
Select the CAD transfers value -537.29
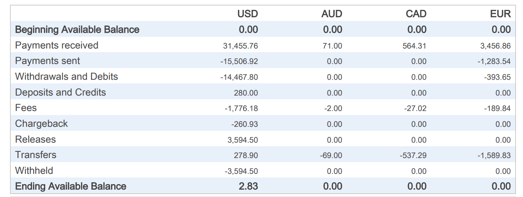[x=413, y=155]
